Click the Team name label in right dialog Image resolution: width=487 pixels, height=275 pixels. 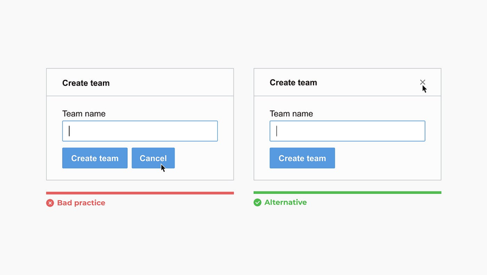(292, 113)
